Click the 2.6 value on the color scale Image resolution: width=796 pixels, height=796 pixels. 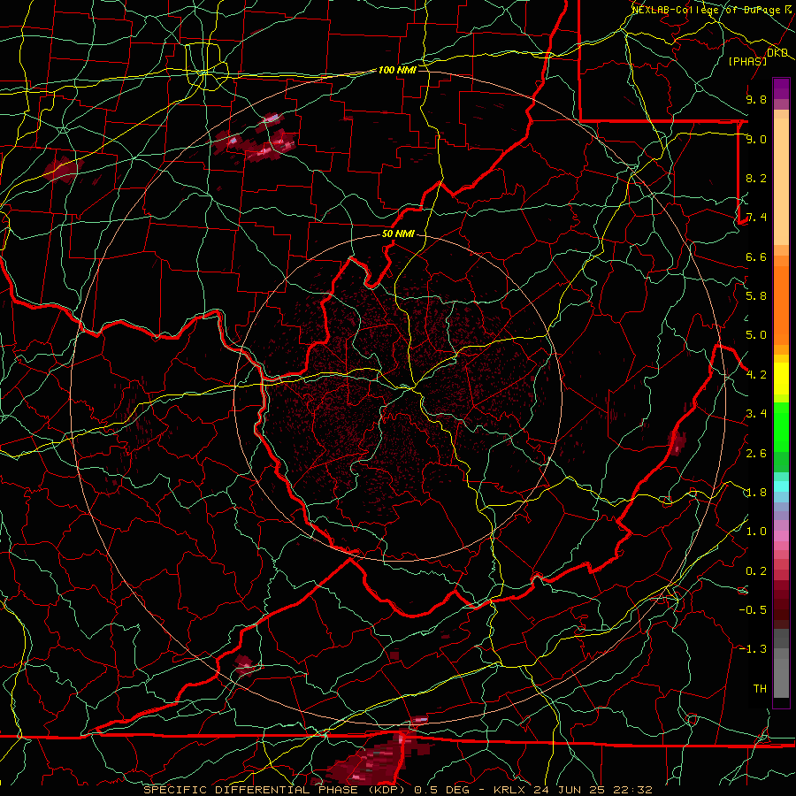pyautogui.click(x=756, y=454)
